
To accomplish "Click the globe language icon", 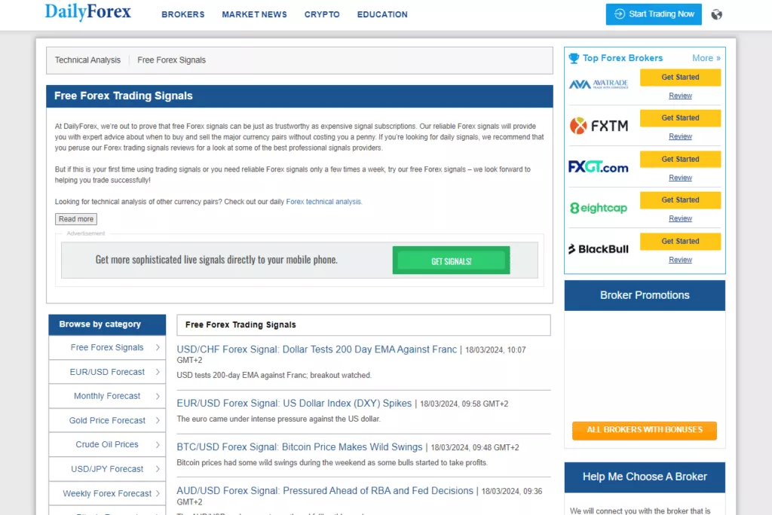I will [x=716, y=14].
